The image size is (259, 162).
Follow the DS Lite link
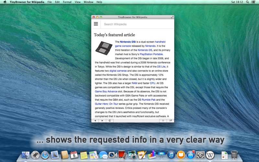(x=161, y=67)
